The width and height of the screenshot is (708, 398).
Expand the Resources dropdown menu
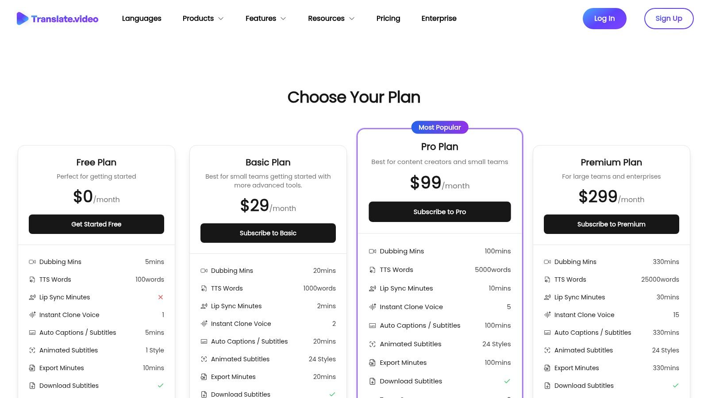[331, 19]
